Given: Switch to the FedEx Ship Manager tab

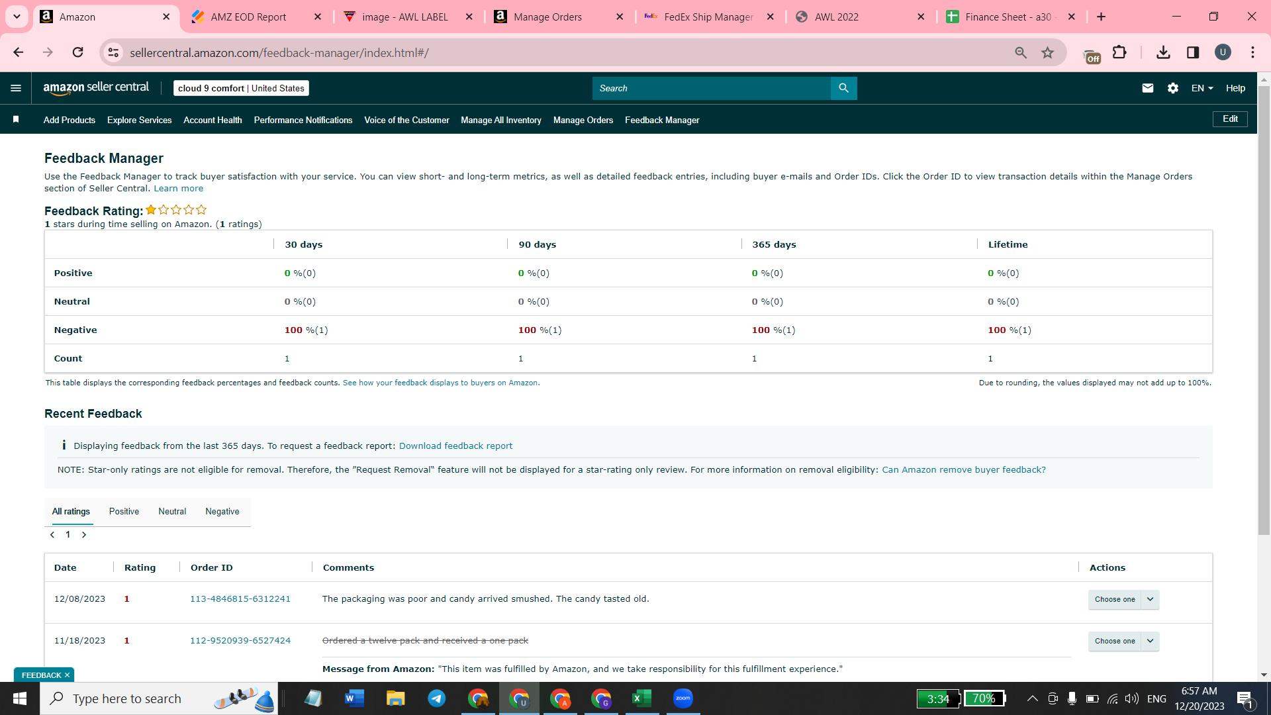Looking at the screenshot, I should point(708,17).
